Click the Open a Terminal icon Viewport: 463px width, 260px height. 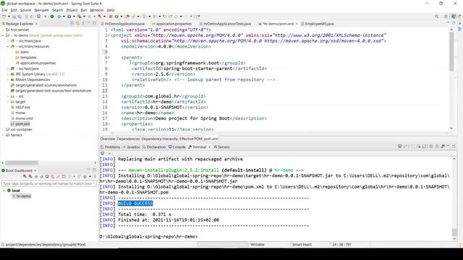tap(400, 146)
